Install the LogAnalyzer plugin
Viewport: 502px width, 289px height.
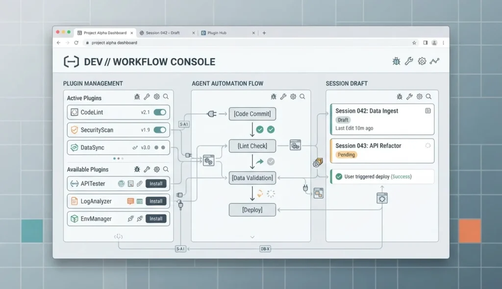(x=156, y=201)
